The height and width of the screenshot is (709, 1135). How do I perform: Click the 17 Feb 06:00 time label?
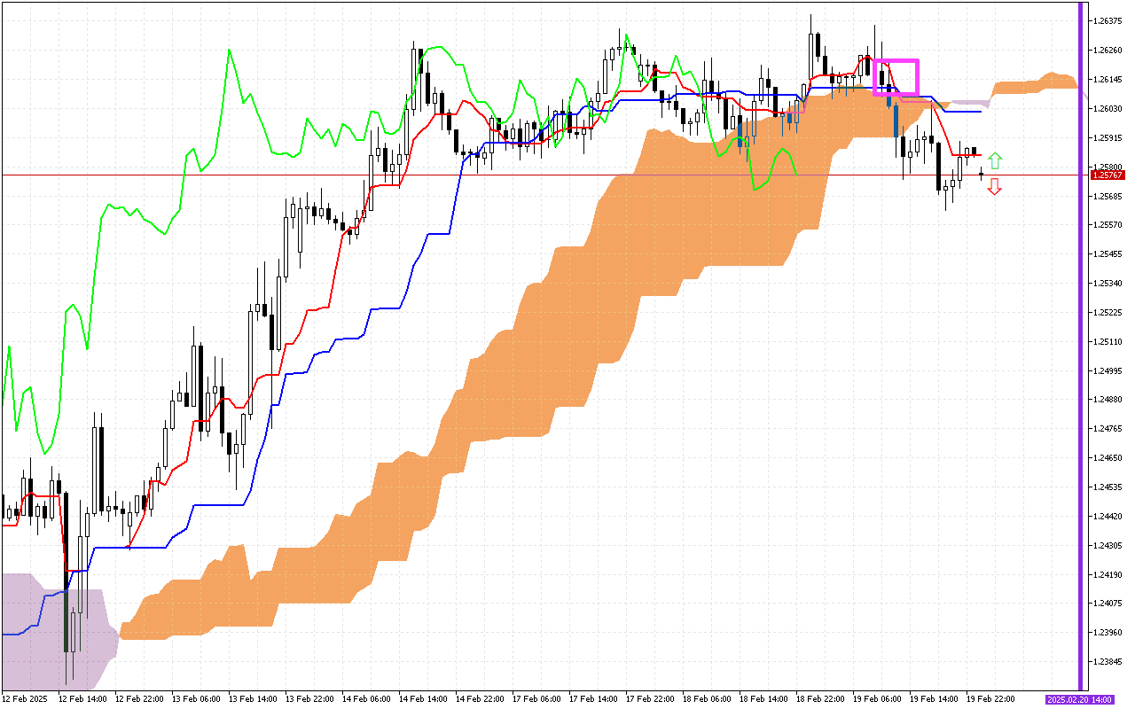coord(536,699)
